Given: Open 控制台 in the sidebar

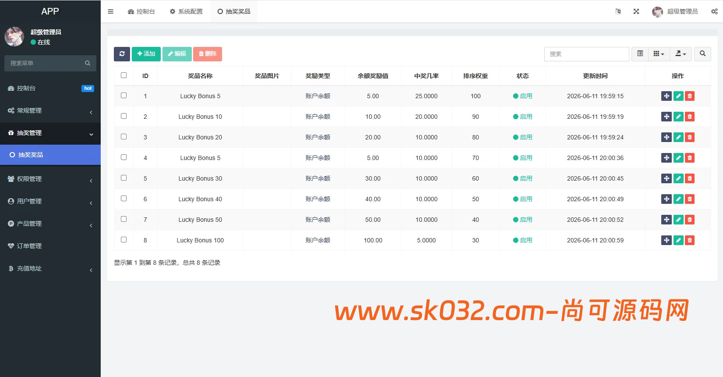Looking at the screenshot, I should click(x=50, y=88).
